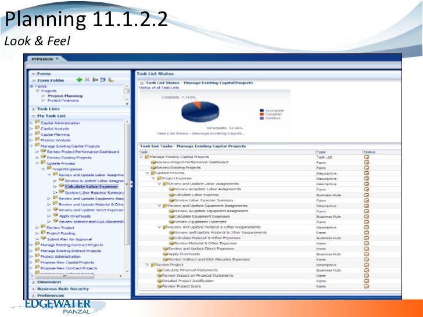Click status icon for Detailed Project Justification row
Image resolution: width=423 pixels, height=317 pixels.
[x=366, y=281]
